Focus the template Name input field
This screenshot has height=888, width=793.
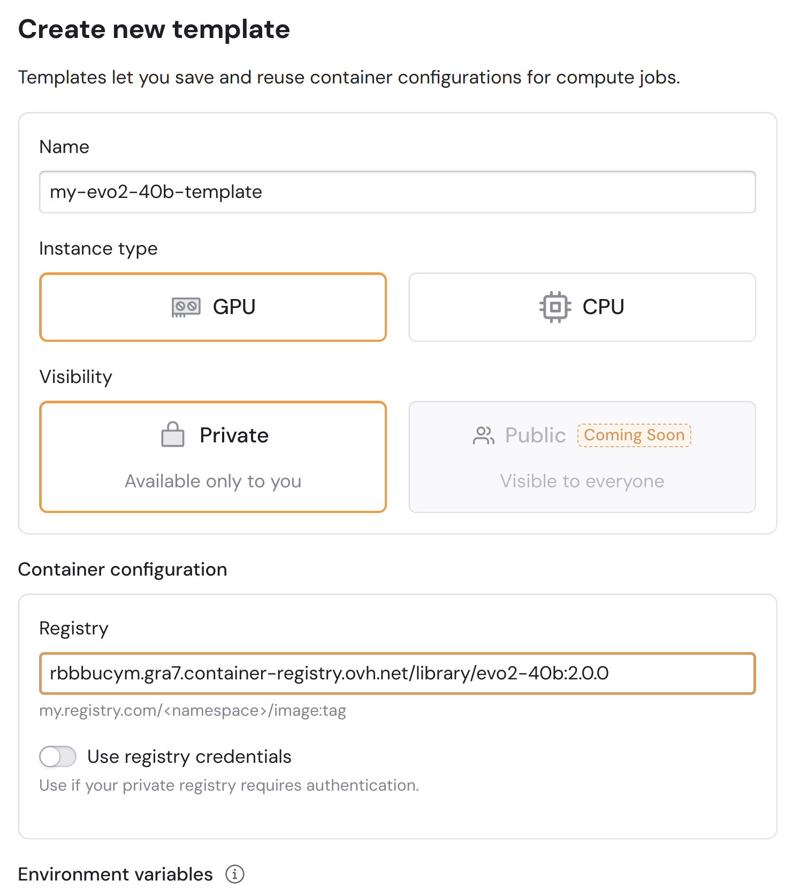[398, 192]
